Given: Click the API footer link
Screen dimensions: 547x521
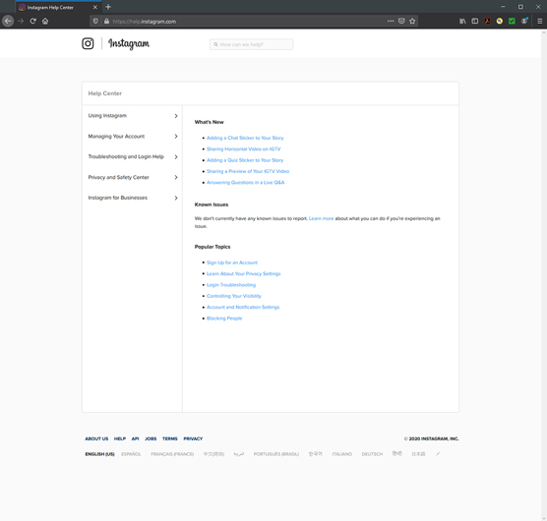Looking at the screenshot, I should coord(136,438).
